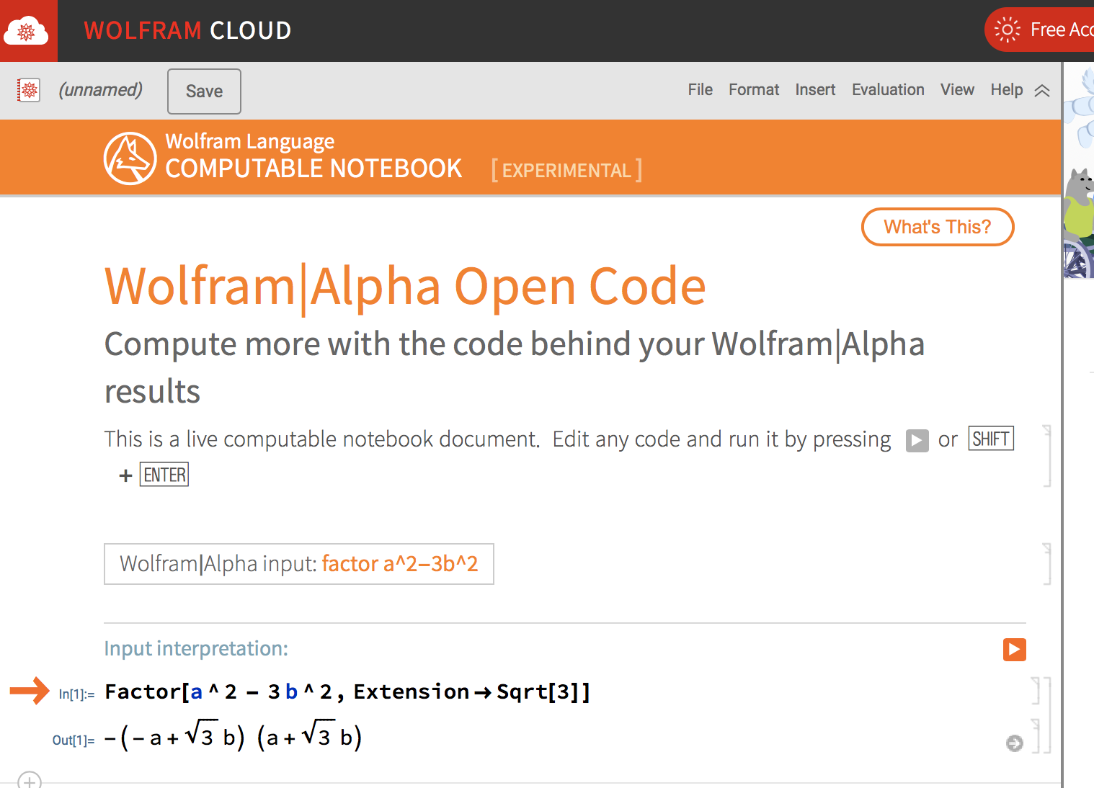This screenshot has height=788, width=1094.
Task: Open the Format menu
Action: tap(754, 89)
